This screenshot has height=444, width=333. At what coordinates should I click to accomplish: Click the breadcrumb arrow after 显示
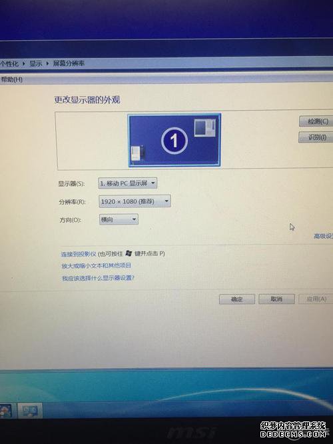[47, 63]
